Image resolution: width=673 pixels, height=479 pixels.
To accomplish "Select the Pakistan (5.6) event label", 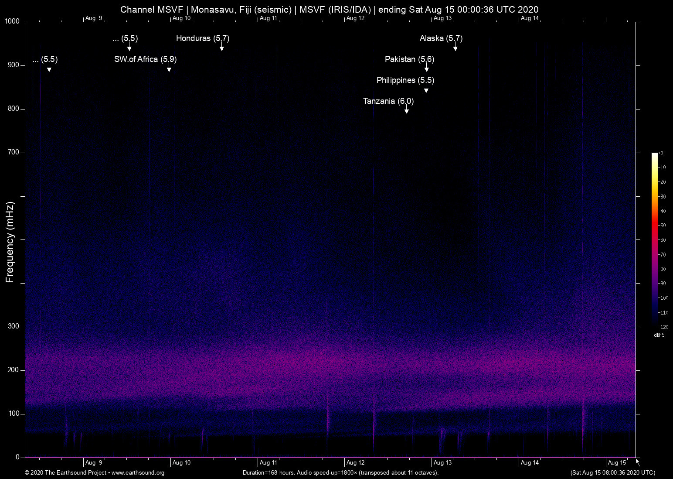I will click(x=409, y=59).
